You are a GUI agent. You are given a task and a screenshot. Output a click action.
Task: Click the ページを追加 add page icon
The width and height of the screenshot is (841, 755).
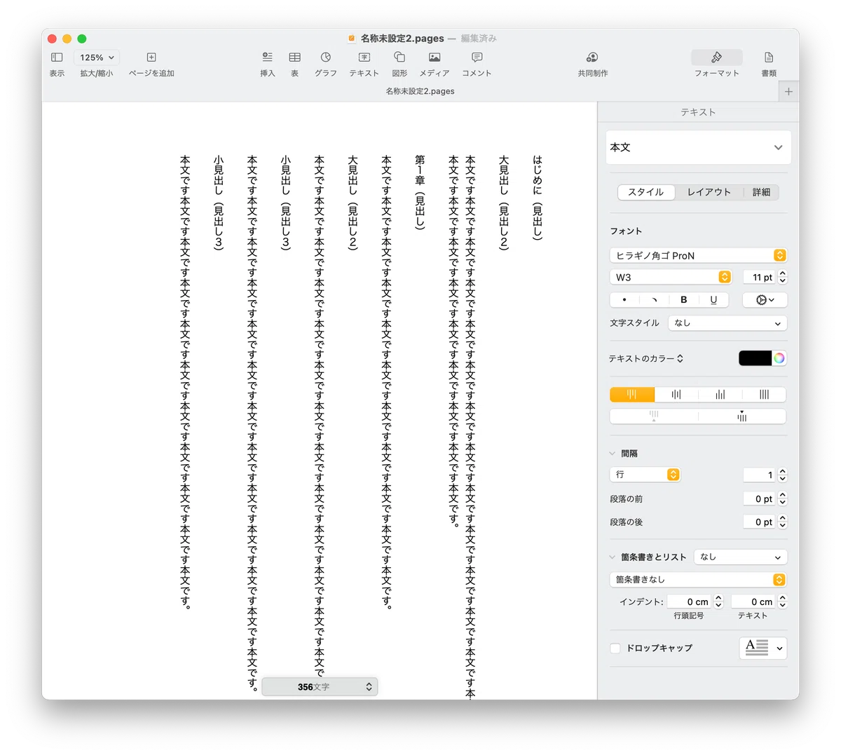point(151,57)
